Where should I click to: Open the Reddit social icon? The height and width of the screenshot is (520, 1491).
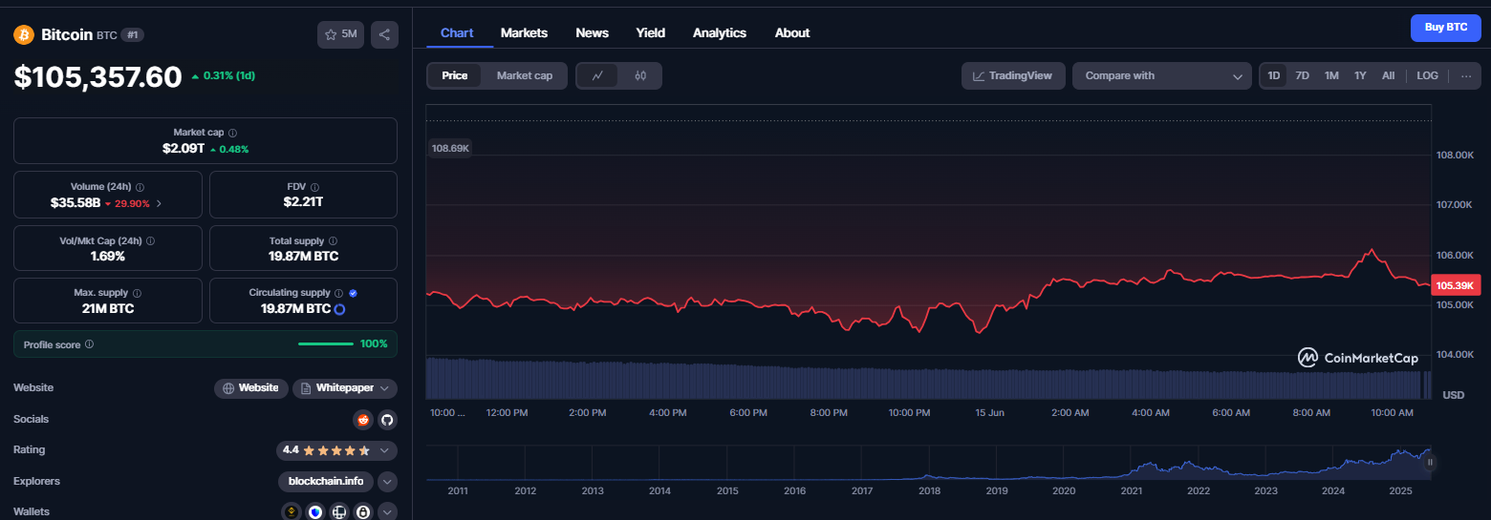363,419
